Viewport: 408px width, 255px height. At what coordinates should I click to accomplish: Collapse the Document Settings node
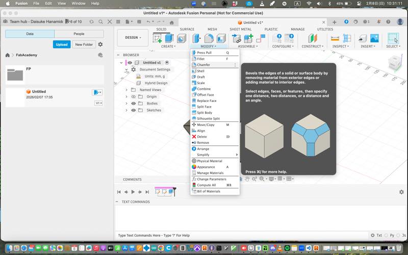click(x=126, y=69)
